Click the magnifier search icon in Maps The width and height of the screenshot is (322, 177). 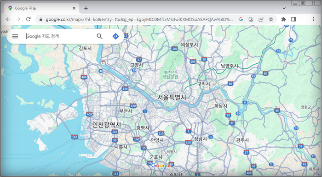tap(100, 36)
